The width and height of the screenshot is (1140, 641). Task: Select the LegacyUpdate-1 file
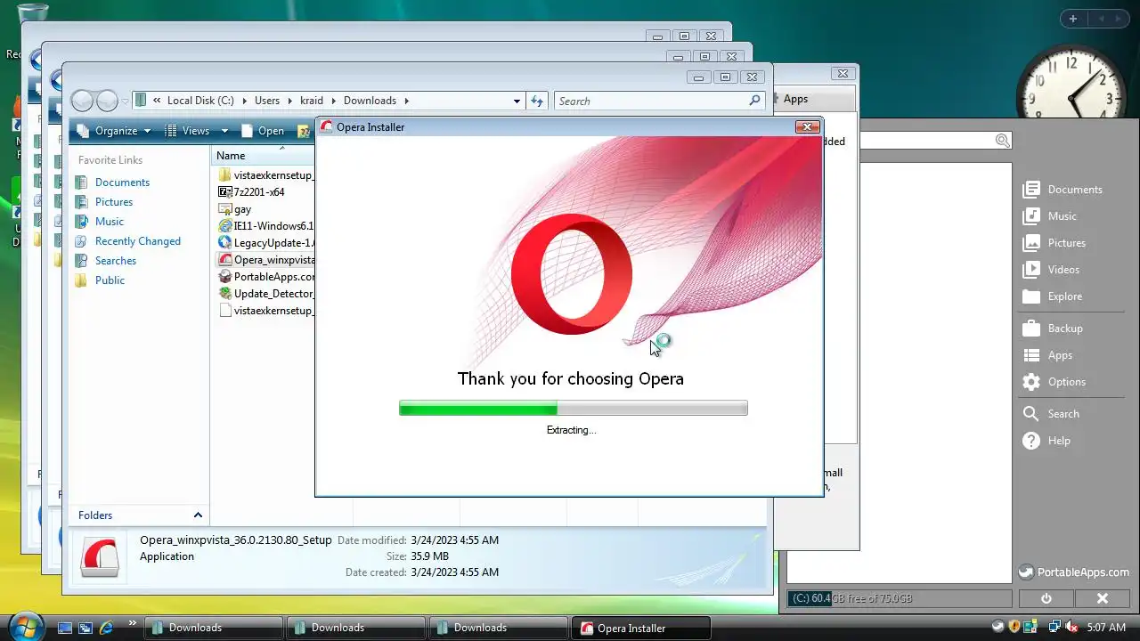coord(265,243)
